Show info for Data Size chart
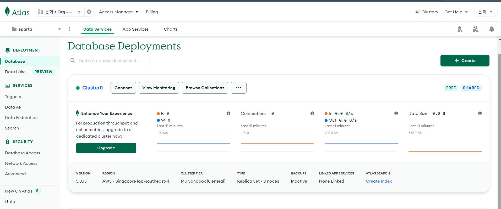The width and height of the screenshot is (501, 209). point(480,113)
